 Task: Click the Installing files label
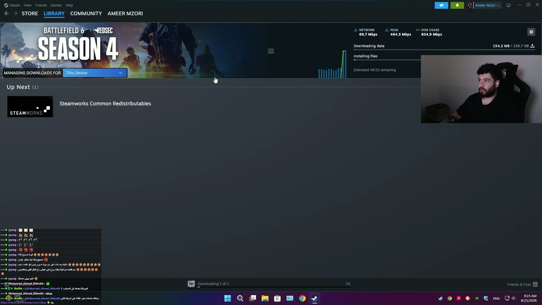tap(365, 56)
